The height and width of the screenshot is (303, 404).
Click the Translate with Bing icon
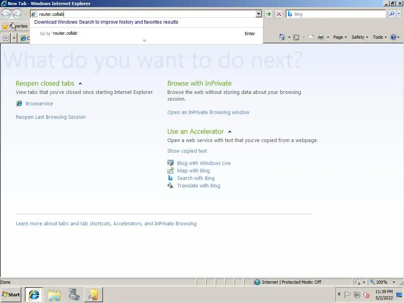pyautogui.click(x=170, y=185)
